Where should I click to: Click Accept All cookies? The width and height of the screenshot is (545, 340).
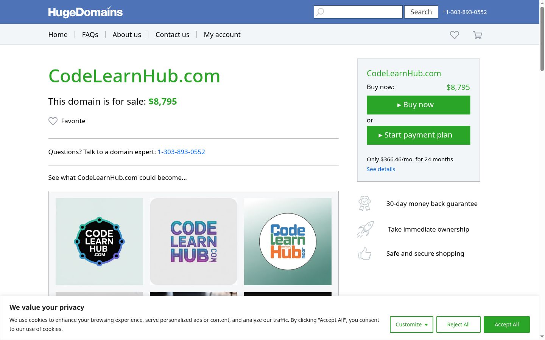pos(507,325)
